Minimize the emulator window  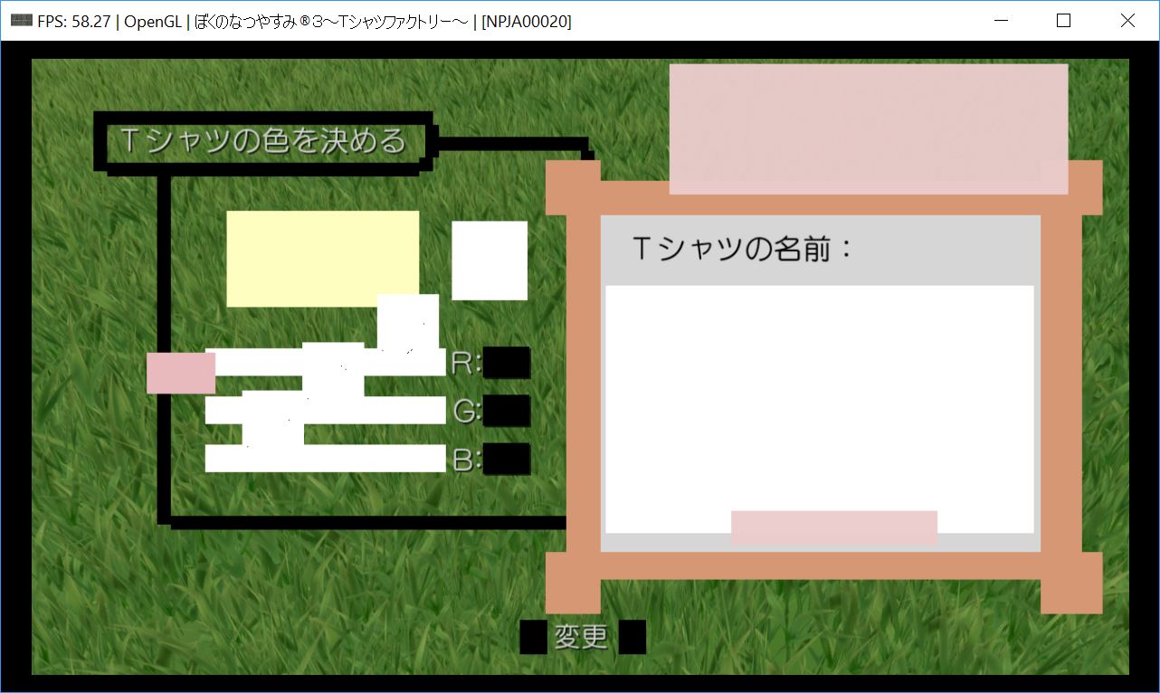1001,21
